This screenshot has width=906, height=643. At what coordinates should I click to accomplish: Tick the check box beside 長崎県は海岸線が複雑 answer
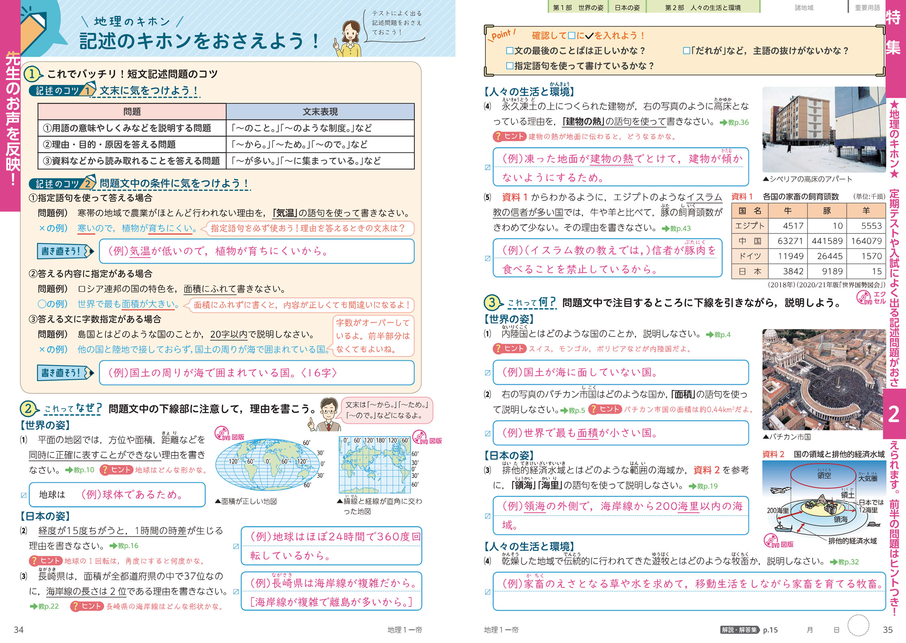[236, 592]
